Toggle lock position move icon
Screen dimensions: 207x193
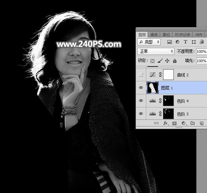[x=167, y=61]
